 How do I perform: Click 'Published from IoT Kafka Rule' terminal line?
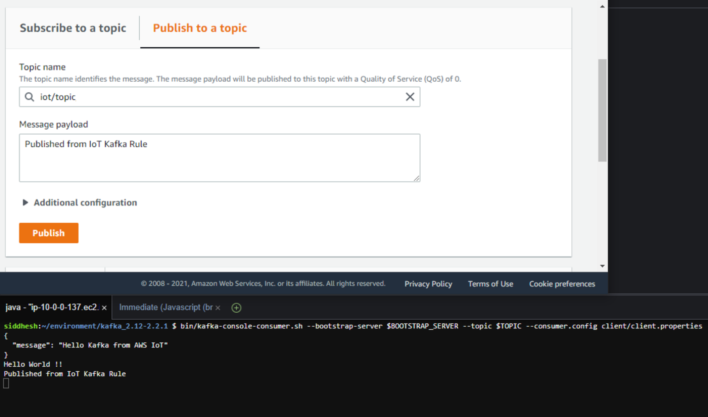pos(65,374)
